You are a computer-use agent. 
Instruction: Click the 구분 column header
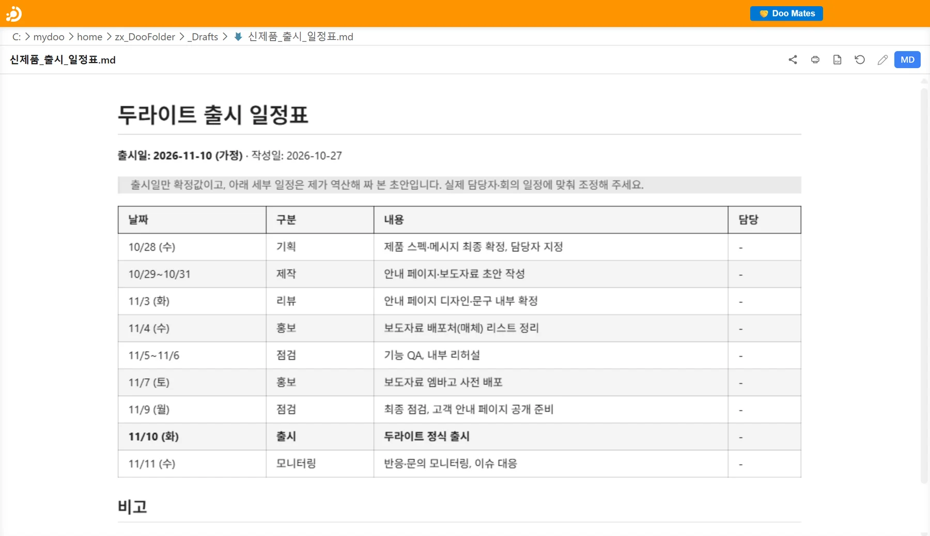pyautogui.click(x=320, y=220)
